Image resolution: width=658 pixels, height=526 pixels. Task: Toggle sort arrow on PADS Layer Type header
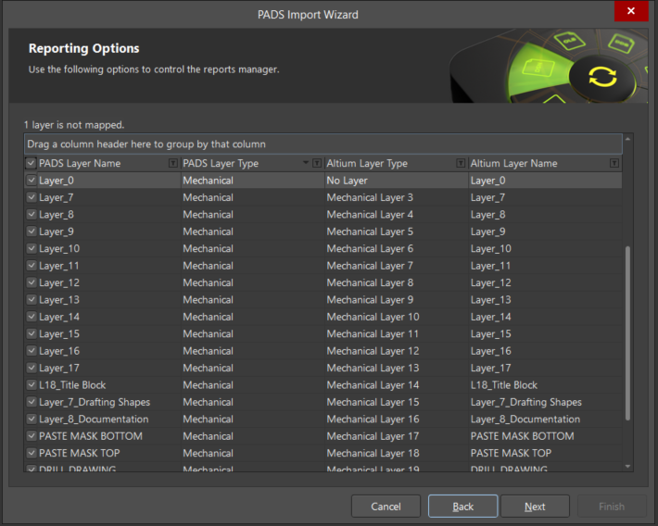306,163
